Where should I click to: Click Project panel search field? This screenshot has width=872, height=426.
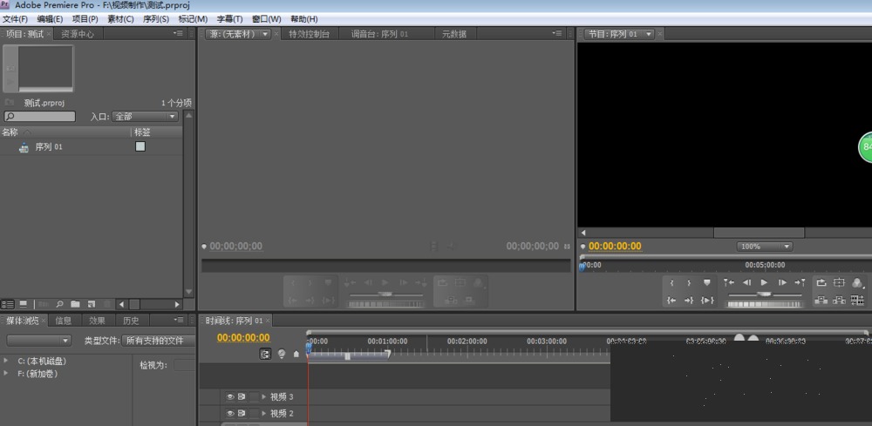click(39, 117)
